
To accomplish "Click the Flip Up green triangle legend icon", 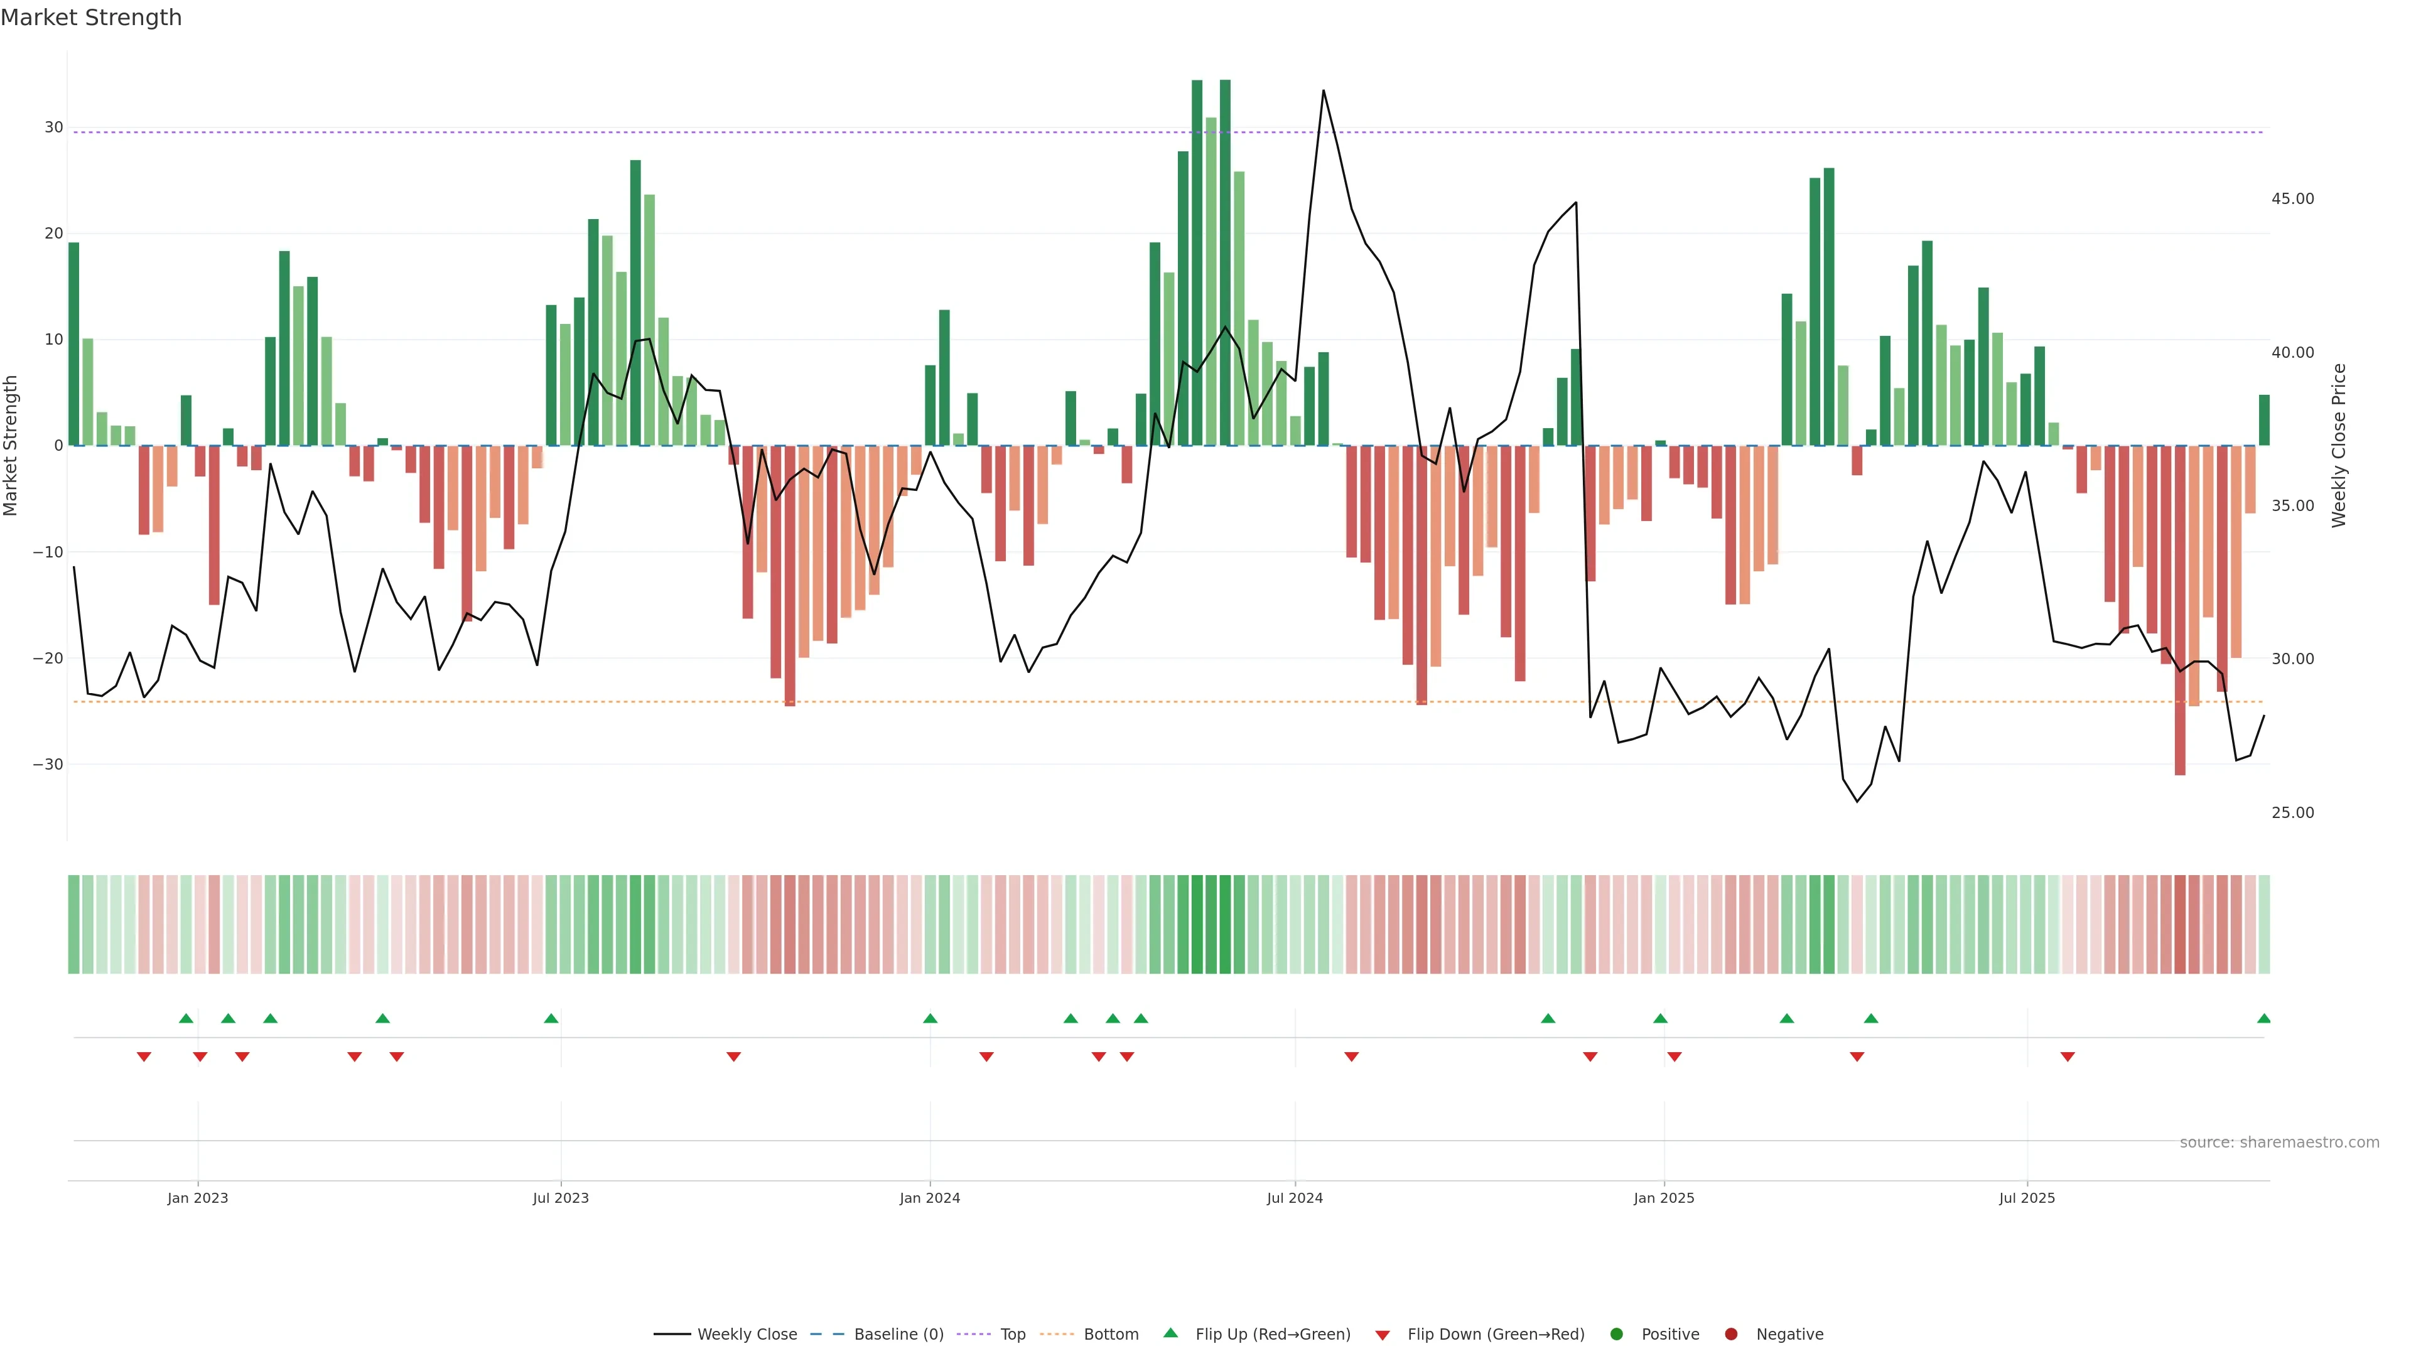I will pyautogui.click(x=1170, y=1333).
